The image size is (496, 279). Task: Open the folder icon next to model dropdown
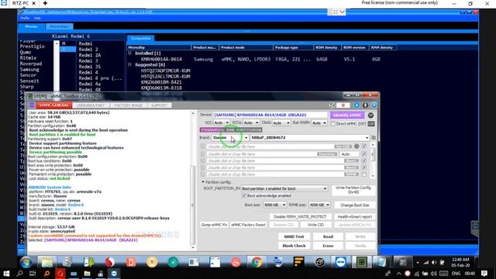click(x=374, y=138)
